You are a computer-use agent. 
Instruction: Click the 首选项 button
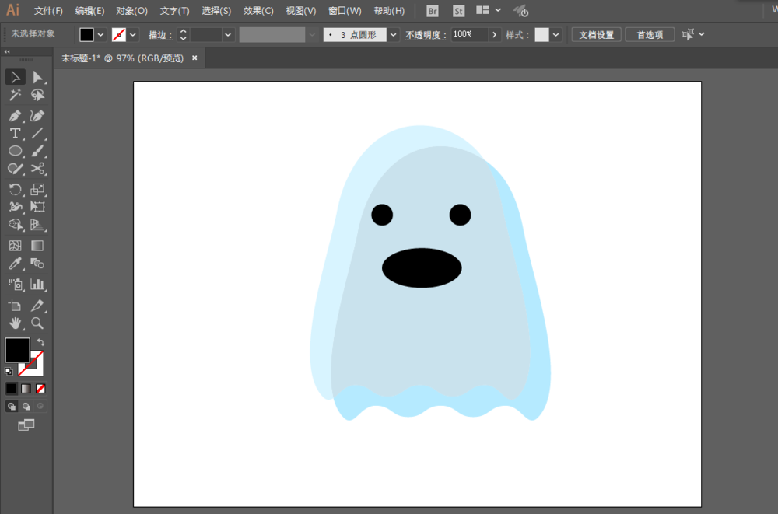tap(650, 35)
